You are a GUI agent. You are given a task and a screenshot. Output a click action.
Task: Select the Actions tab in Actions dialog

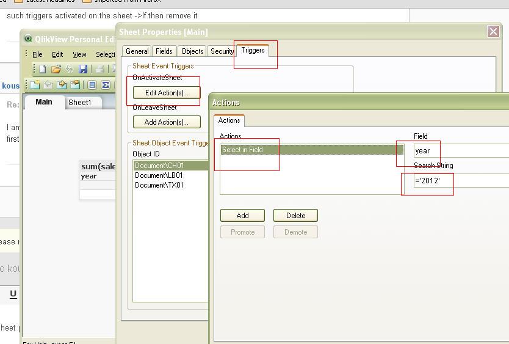[x=229, y=120]
